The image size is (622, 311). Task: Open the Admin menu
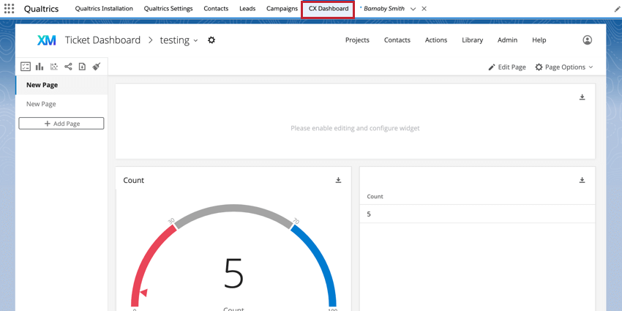(507, 40)
